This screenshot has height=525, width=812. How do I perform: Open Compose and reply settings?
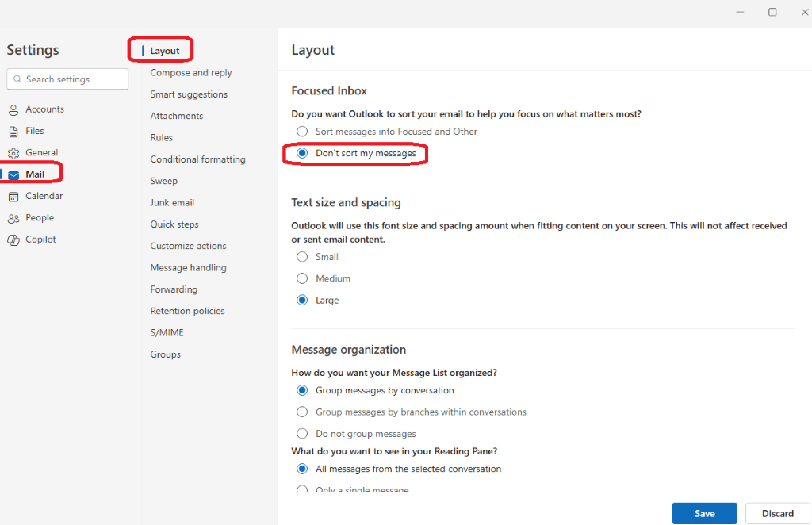(191, 72)
